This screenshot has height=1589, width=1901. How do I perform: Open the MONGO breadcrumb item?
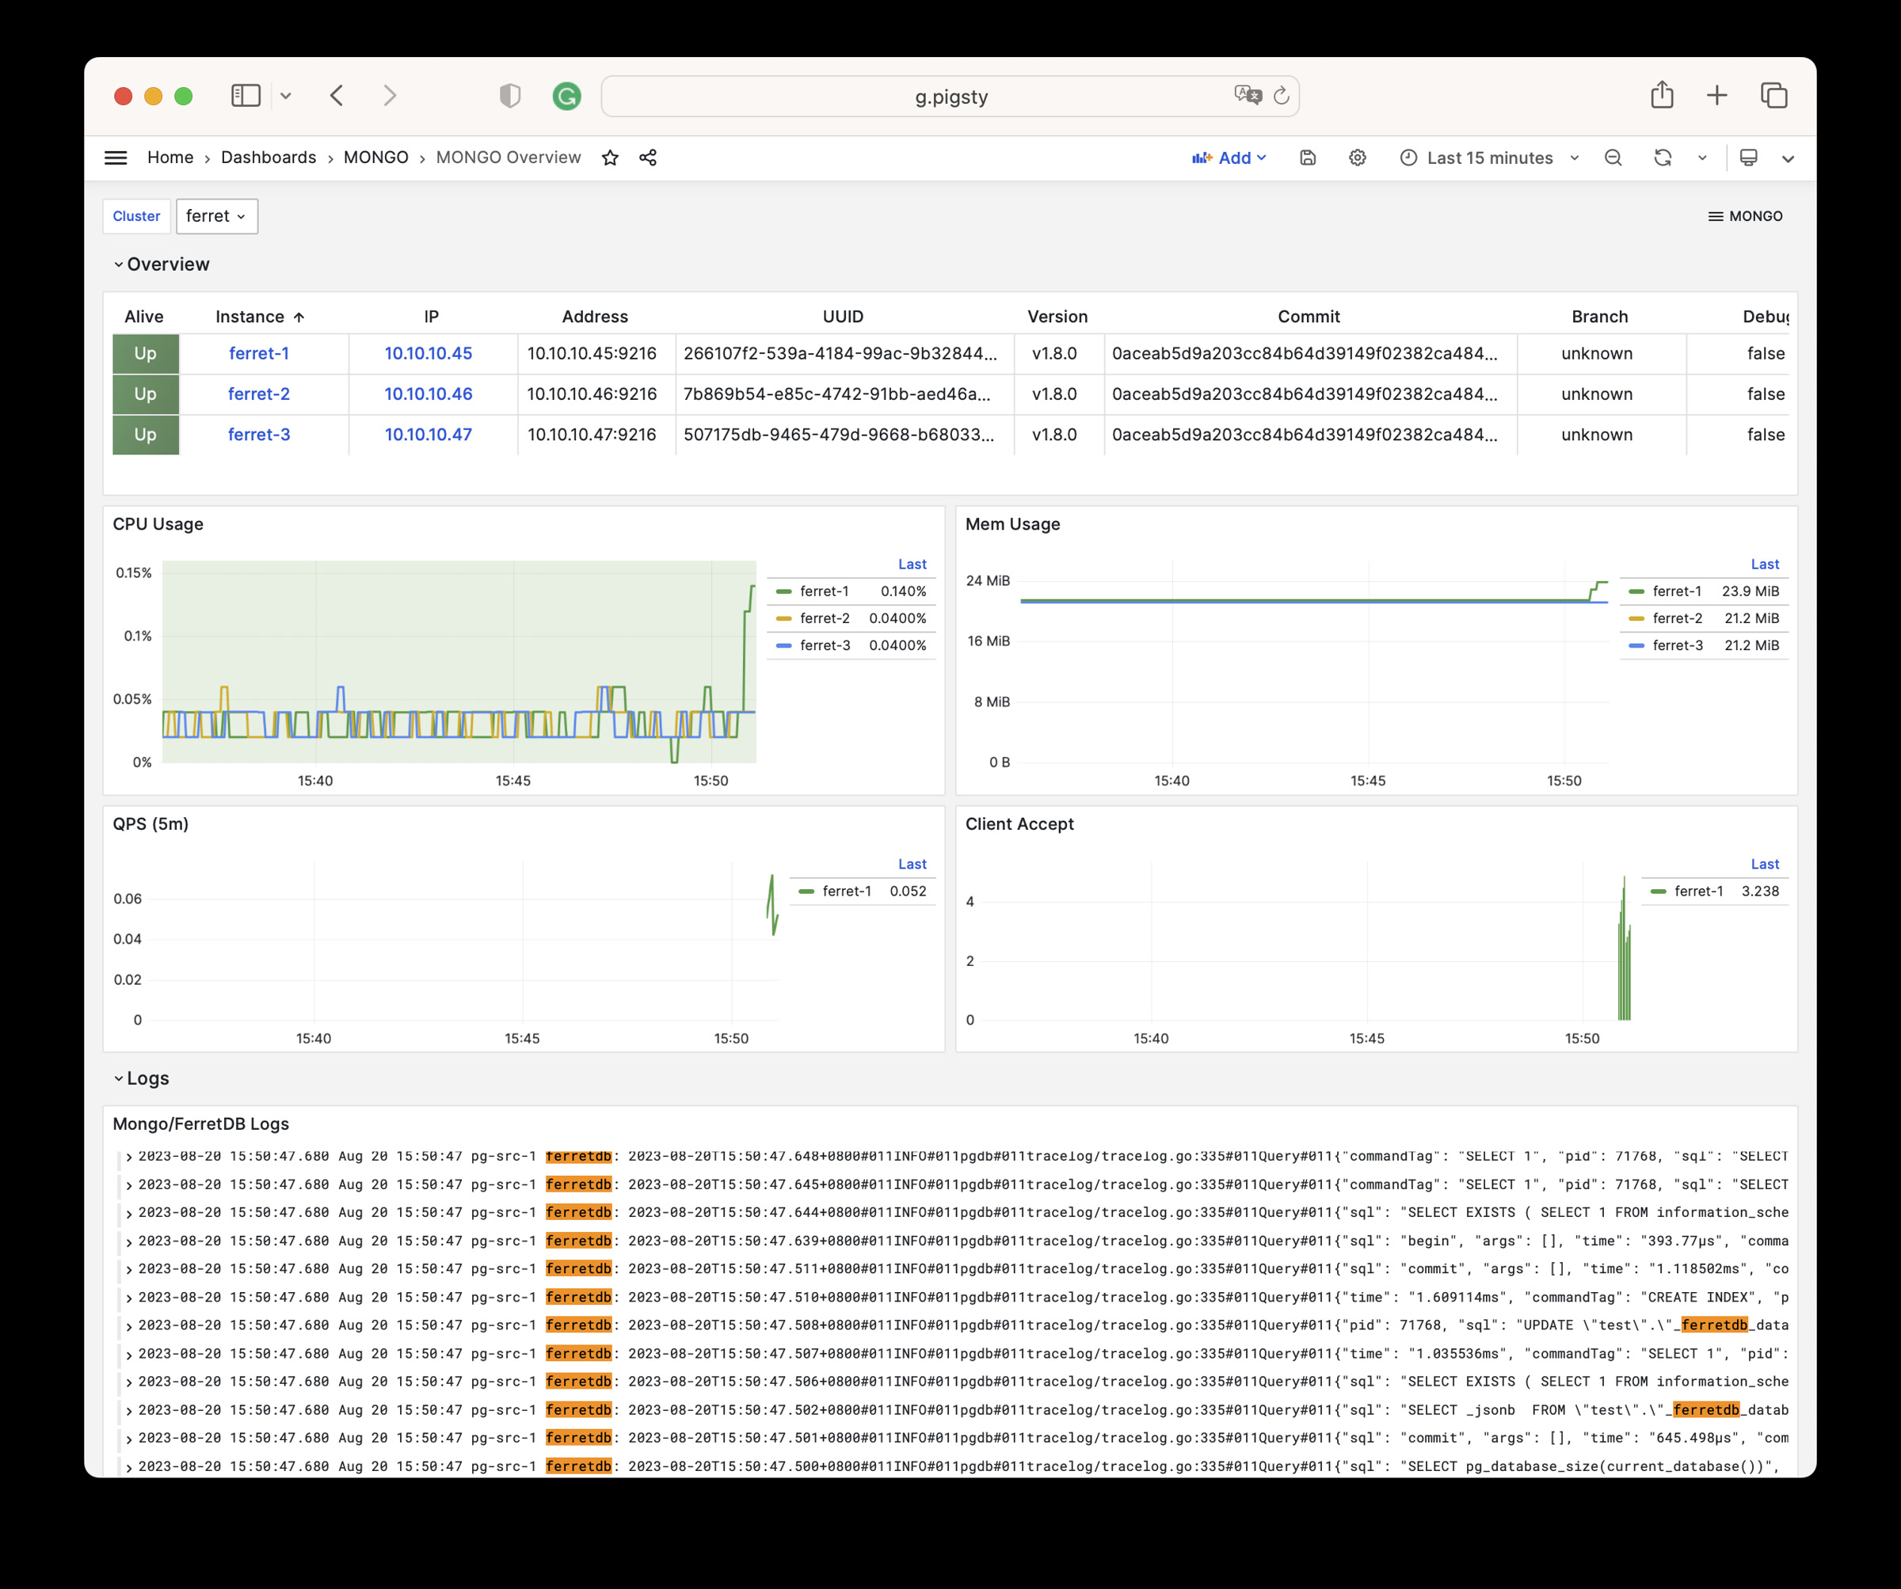point(375,158)
